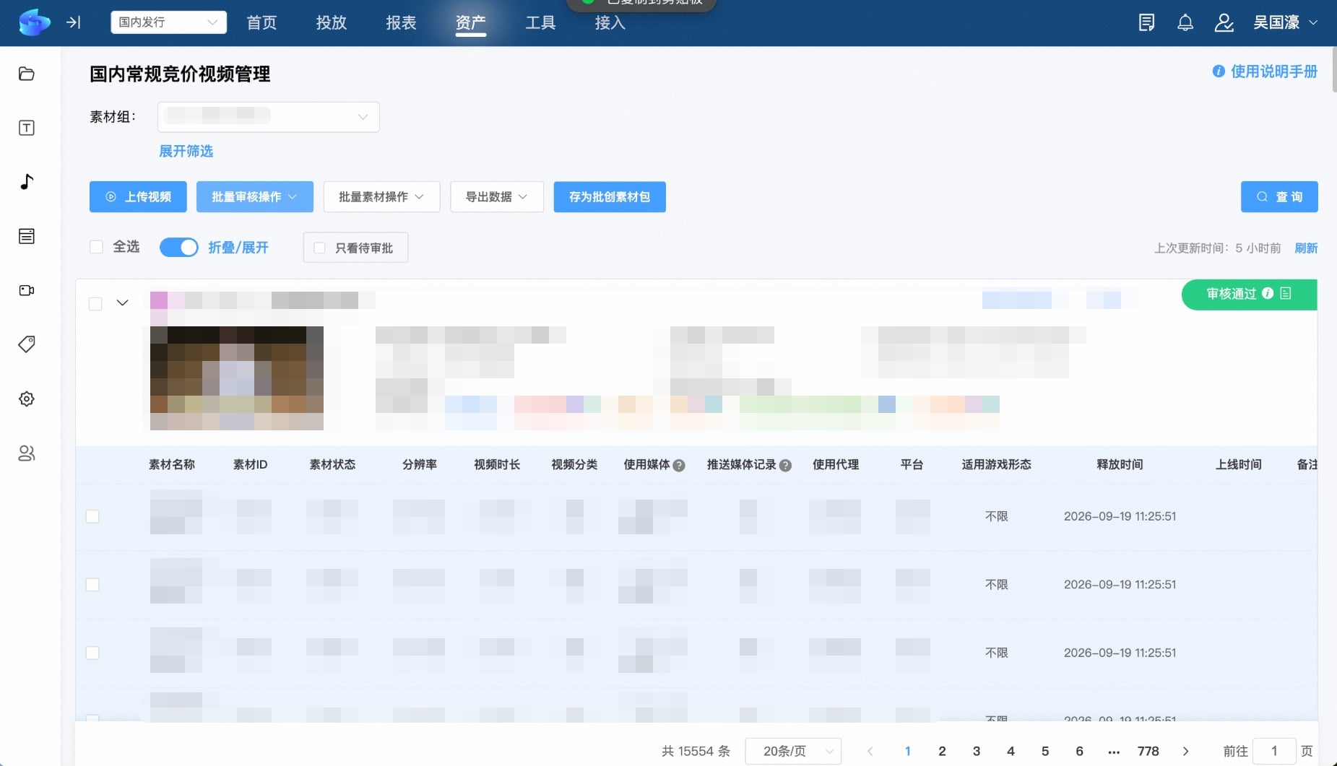This screenshot has width=1337, height=766.
Task: Open the text asset icon in sidebar
Action: tap(27, 128)
